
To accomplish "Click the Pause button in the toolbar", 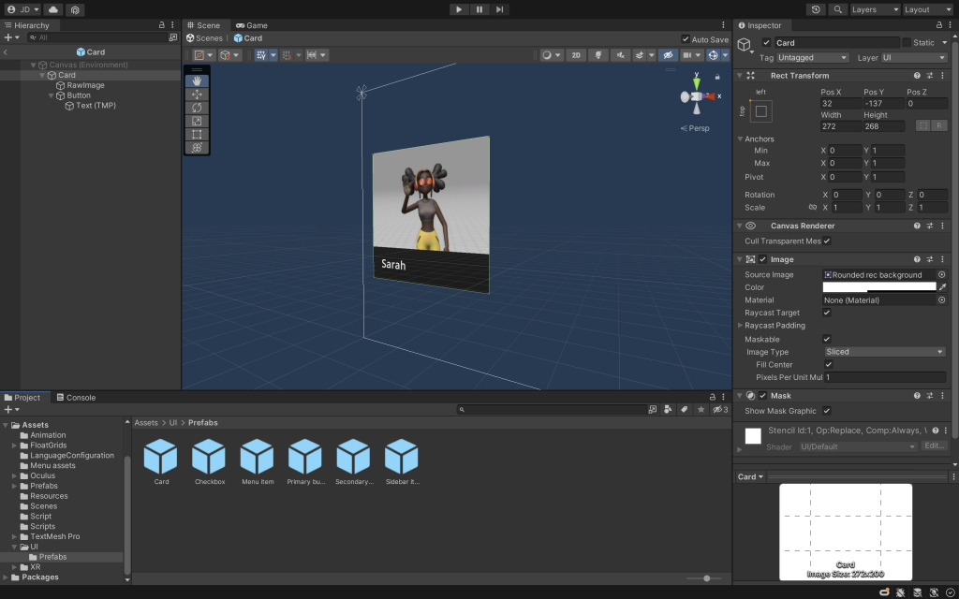I will [479, 9].
